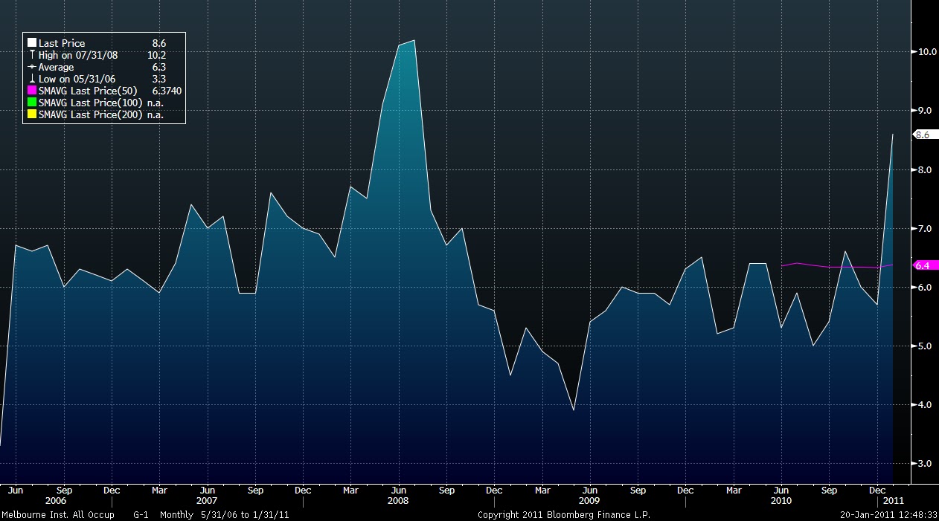Click the chart peak near 10.2 in 2008
939x521 pixels.
click(414, 41)
